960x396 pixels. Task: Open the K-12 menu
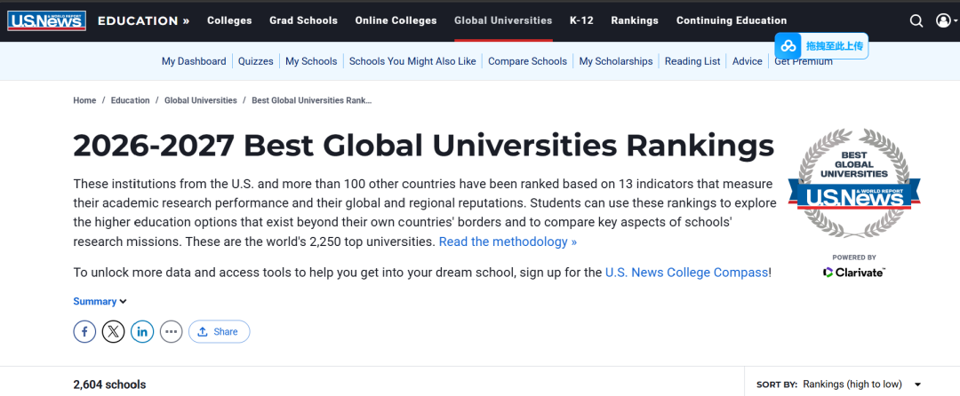point(581,20)
